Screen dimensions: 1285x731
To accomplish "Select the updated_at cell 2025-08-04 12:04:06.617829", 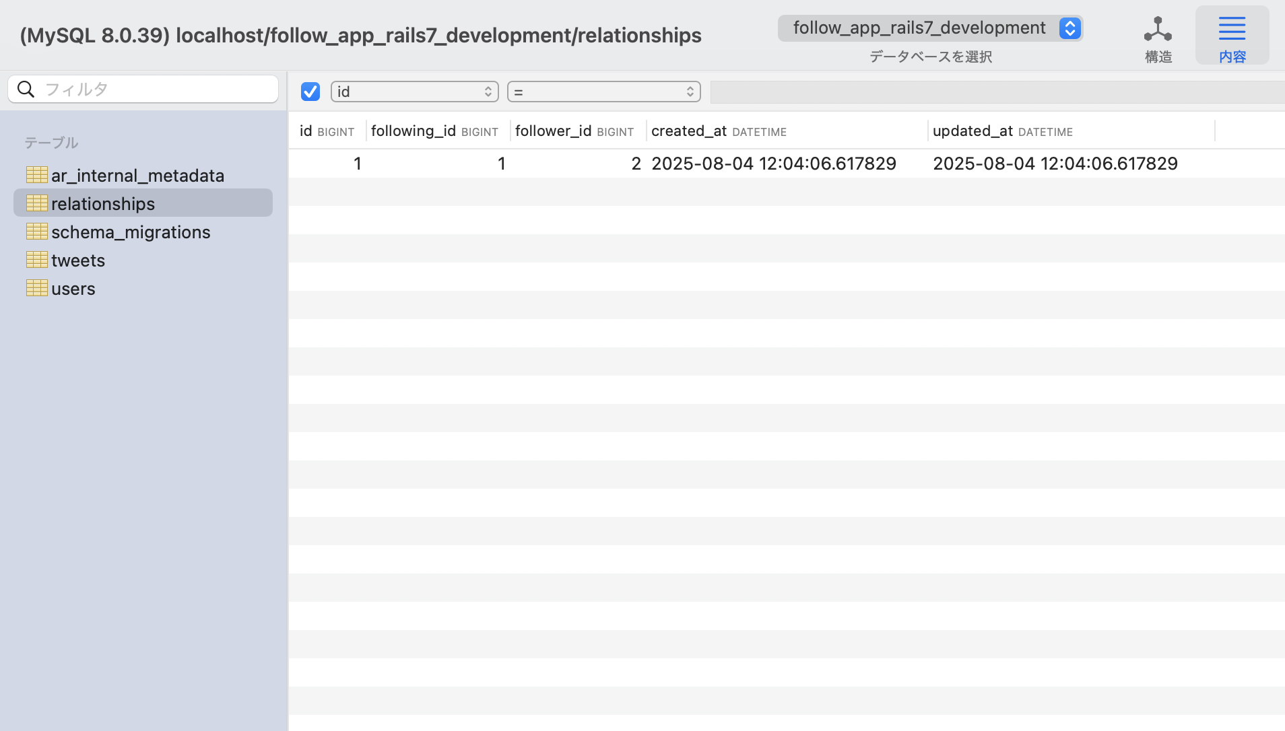I will point(1072,164).
